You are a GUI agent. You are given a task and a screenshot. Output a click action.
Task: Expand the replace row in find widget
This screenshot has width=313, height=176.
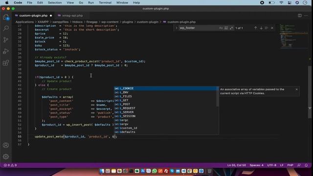pyautogui.click(x=177, y=28)
